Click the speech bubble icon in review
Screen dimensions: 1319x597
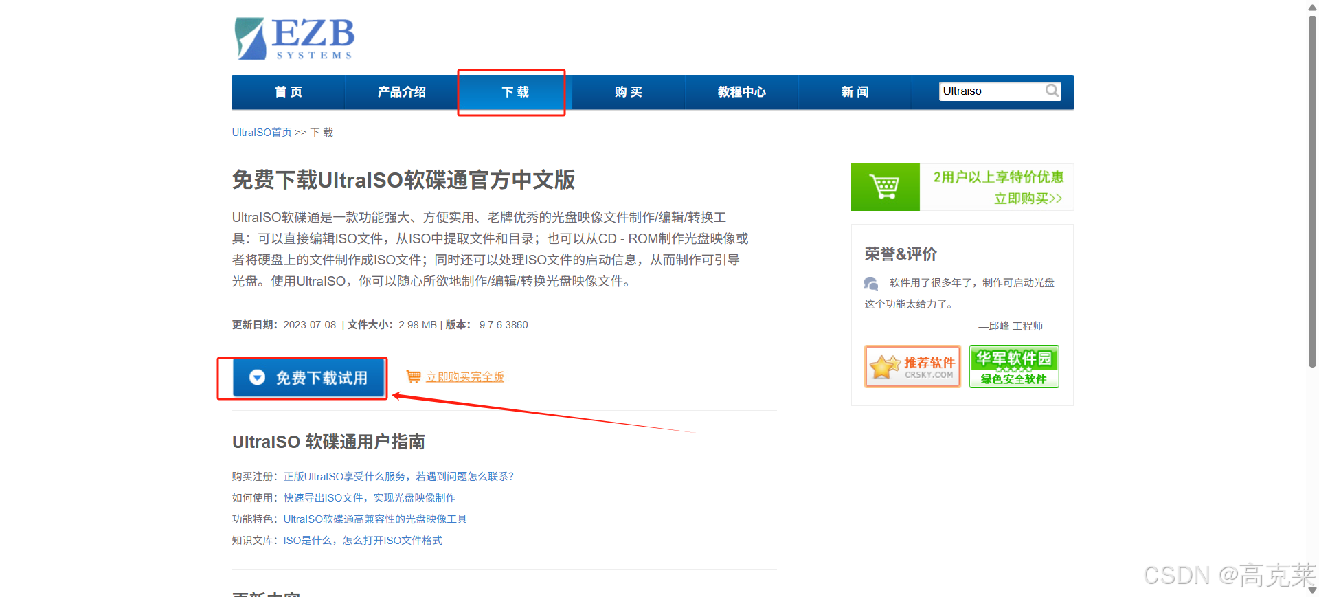coord(871,283)
